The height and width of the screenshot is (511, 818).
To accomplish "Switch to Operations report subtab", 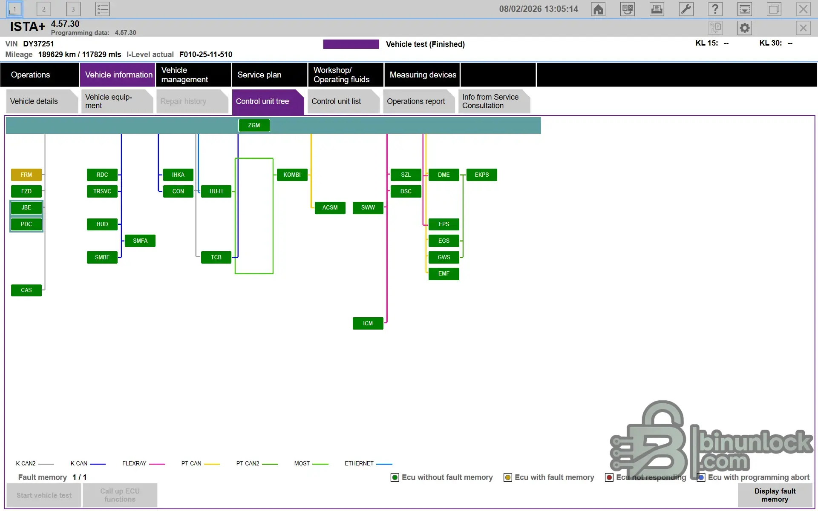I will tap(419, 101).
